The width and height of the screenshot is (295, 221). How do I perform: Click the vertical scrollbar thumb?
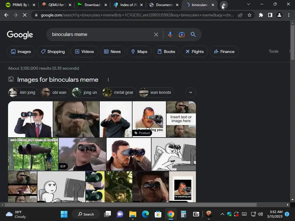[x=292, y=43]
